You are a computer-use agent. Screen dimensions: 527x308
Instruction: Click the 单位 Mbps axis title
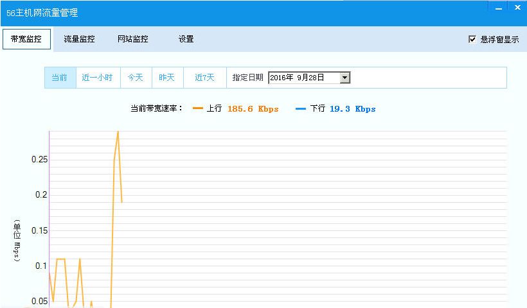click(x=17, y=240)
